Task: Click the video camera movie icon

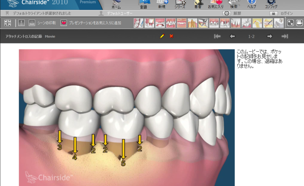Action: (x=299, y=23)
